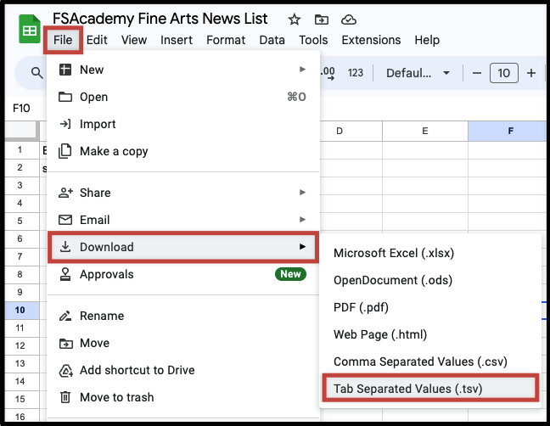Choose Share in the File menu
The image size is (550, 426).
point(183,193)
